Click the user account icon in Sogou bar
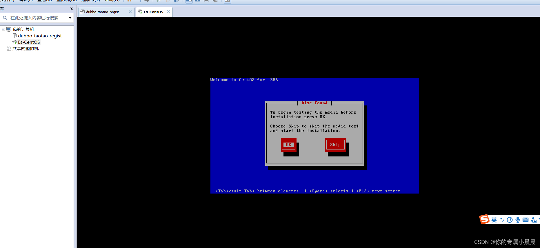This screenshot has height=248, width=540. coord(534,220)
